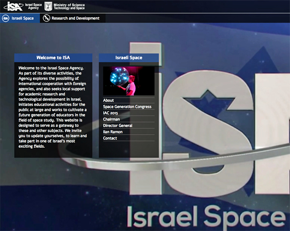The width and height of the screenshot is (290, 231).
Task: Click the ISA circle icon in Israeli Space tab
Action: coord(6,18)
